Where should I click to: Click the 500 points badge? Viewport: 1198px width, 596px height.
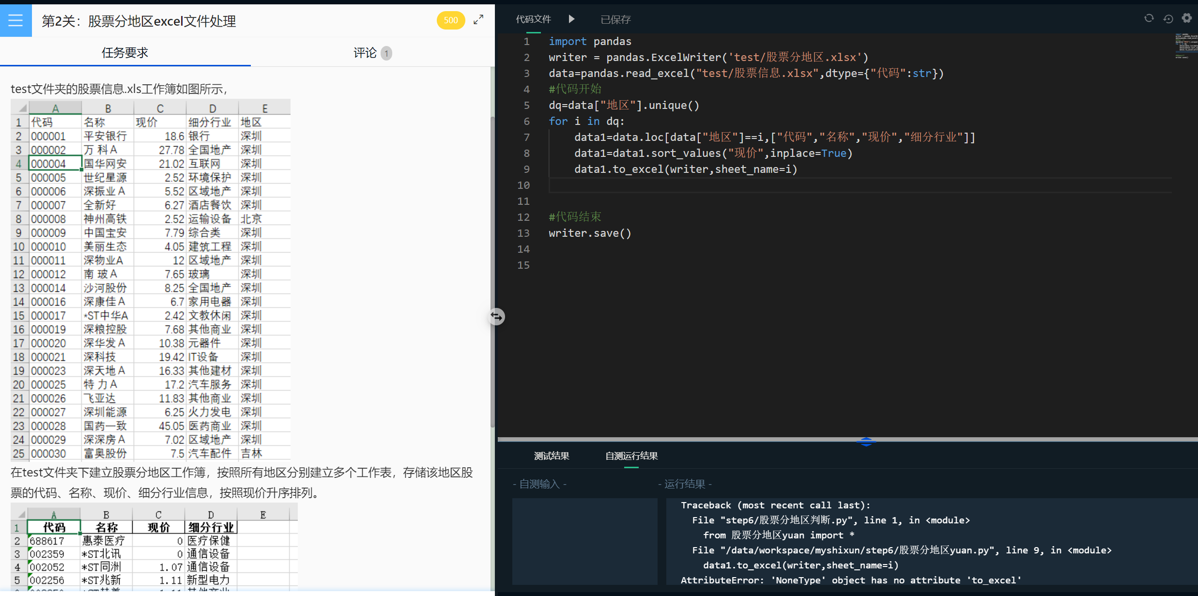click(x=450, y=20)
